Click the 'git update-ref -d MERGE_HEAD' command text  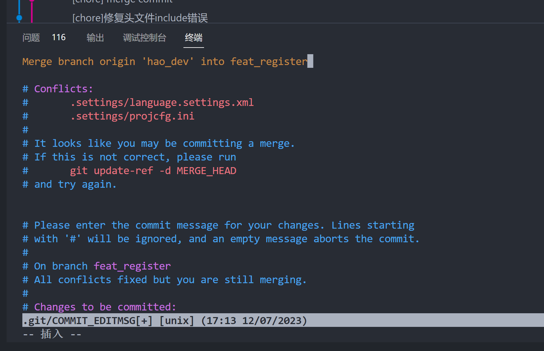153,170
